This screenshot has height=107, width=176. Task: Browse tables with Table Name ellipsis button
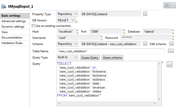(x=170, y=51)
